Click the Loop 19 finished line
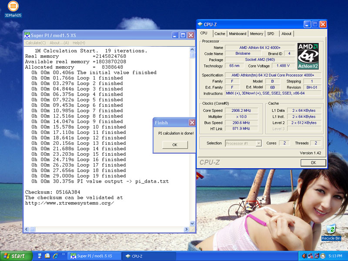This screenshot has width=348, height=261. tap(79, 176)
